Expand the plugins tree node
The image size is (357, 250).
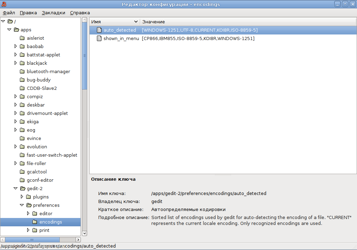(22, 197)
